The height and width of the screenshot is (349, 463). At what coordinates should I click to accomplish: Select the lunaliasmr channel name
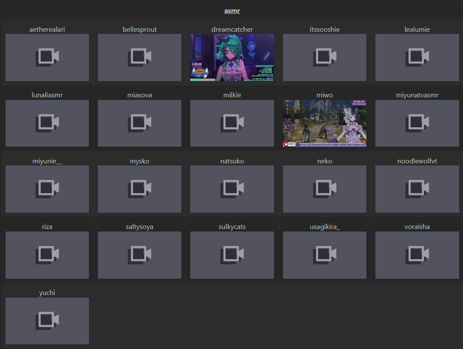pos(47,95)
